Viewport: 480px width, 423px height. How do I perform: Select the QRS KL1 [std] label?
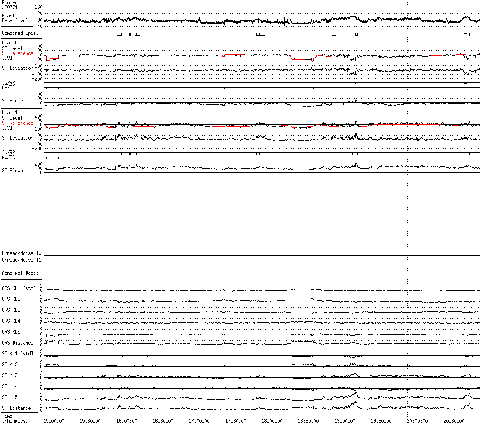click(x=19, y=288)
